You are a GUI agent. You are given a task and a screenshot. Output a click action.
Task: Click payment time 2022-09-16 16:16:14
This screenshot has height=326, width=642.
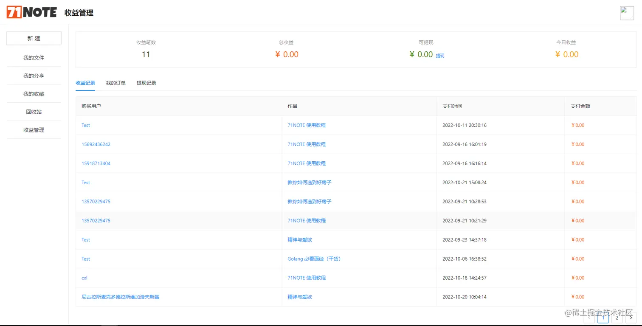click(465, 163)
